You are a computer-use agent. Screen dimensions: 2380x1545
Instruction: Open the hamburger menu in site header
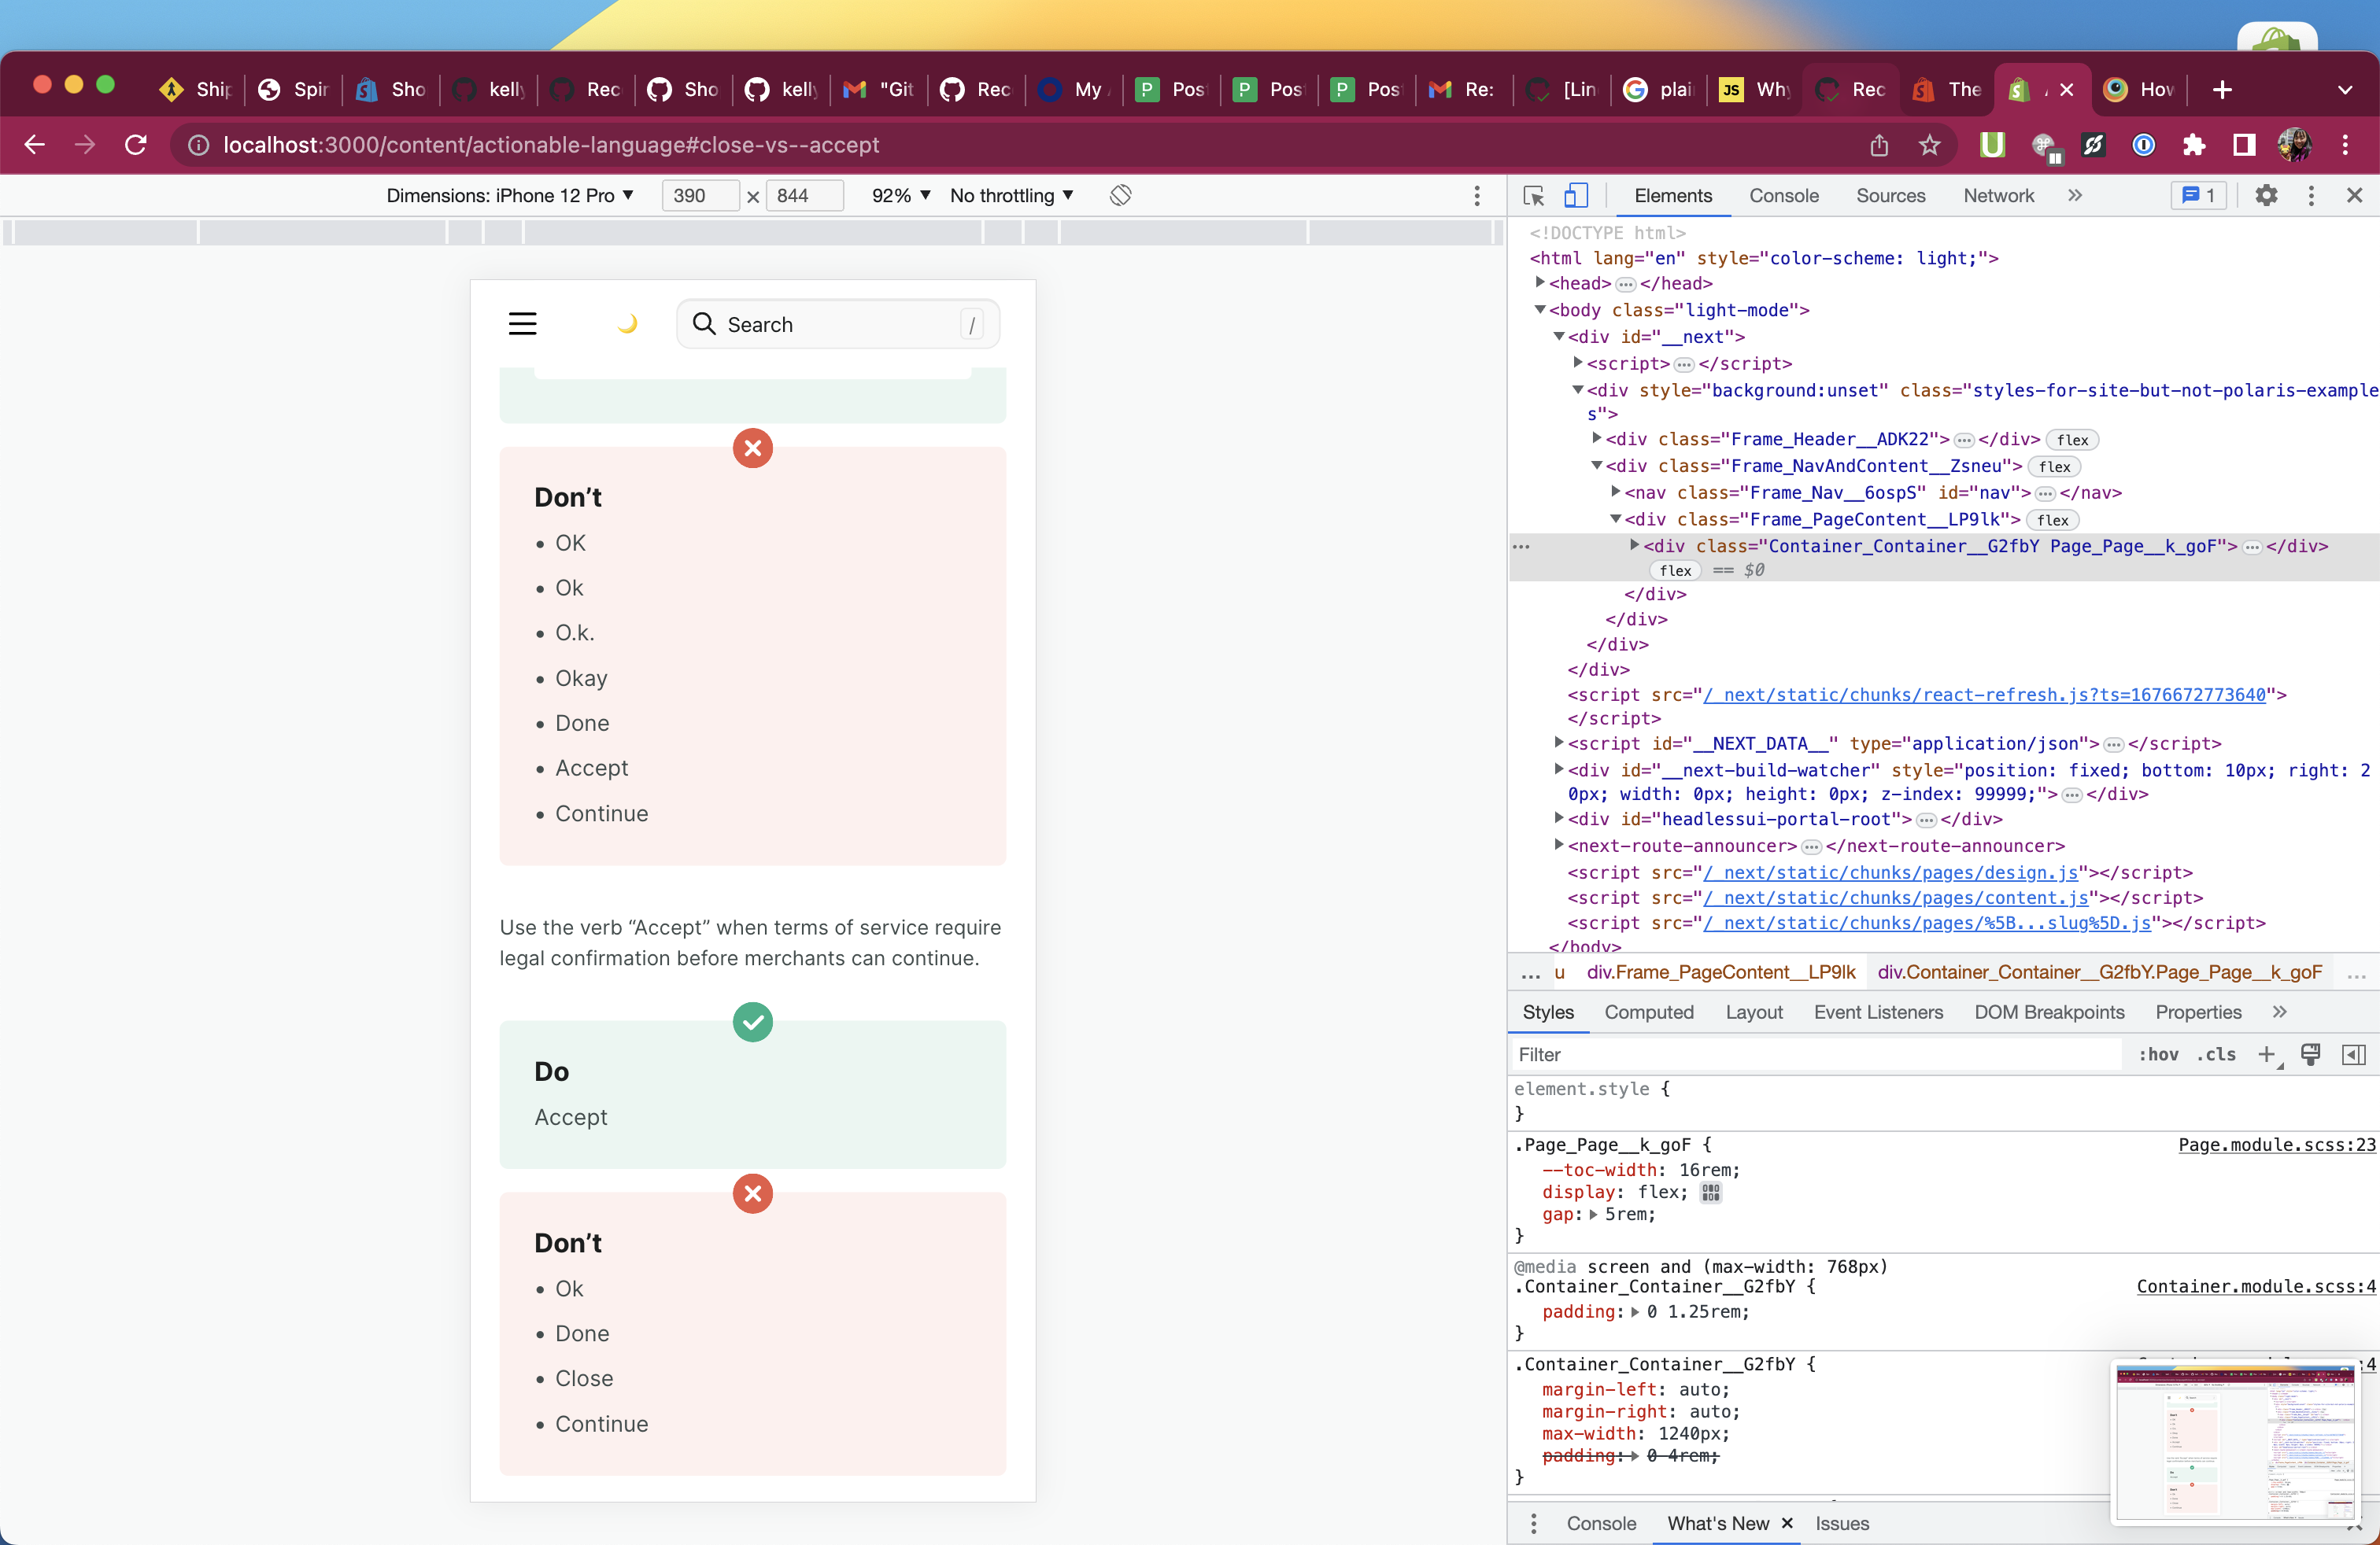(522, 324)
